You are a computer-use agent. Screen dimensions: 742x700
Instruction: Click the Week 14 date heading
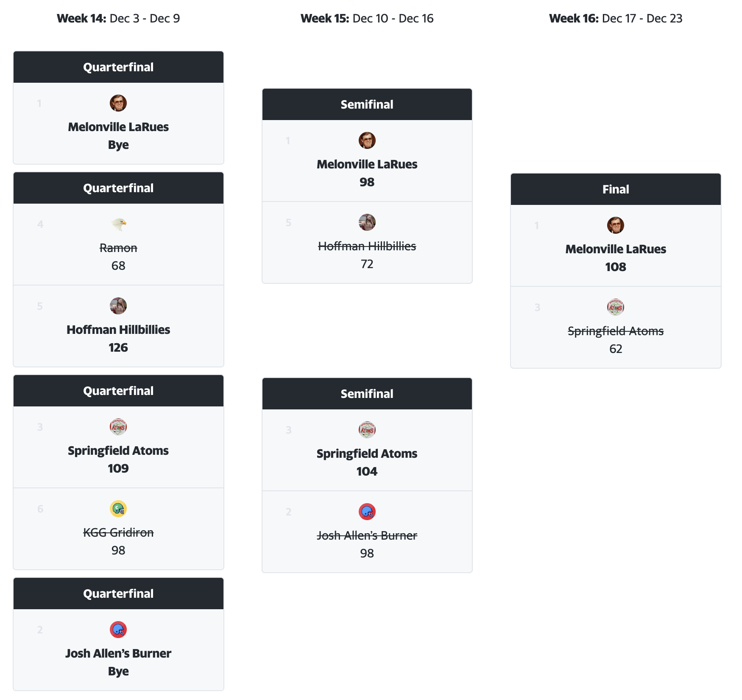pos(118,18)
